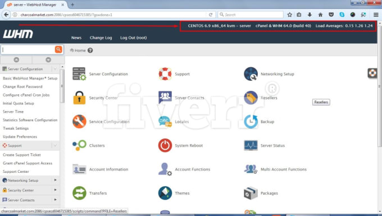The image size is (382, 216).
Task: Open Configure cPanel Cron Jobs link
Action: click(x=26, y=95)
